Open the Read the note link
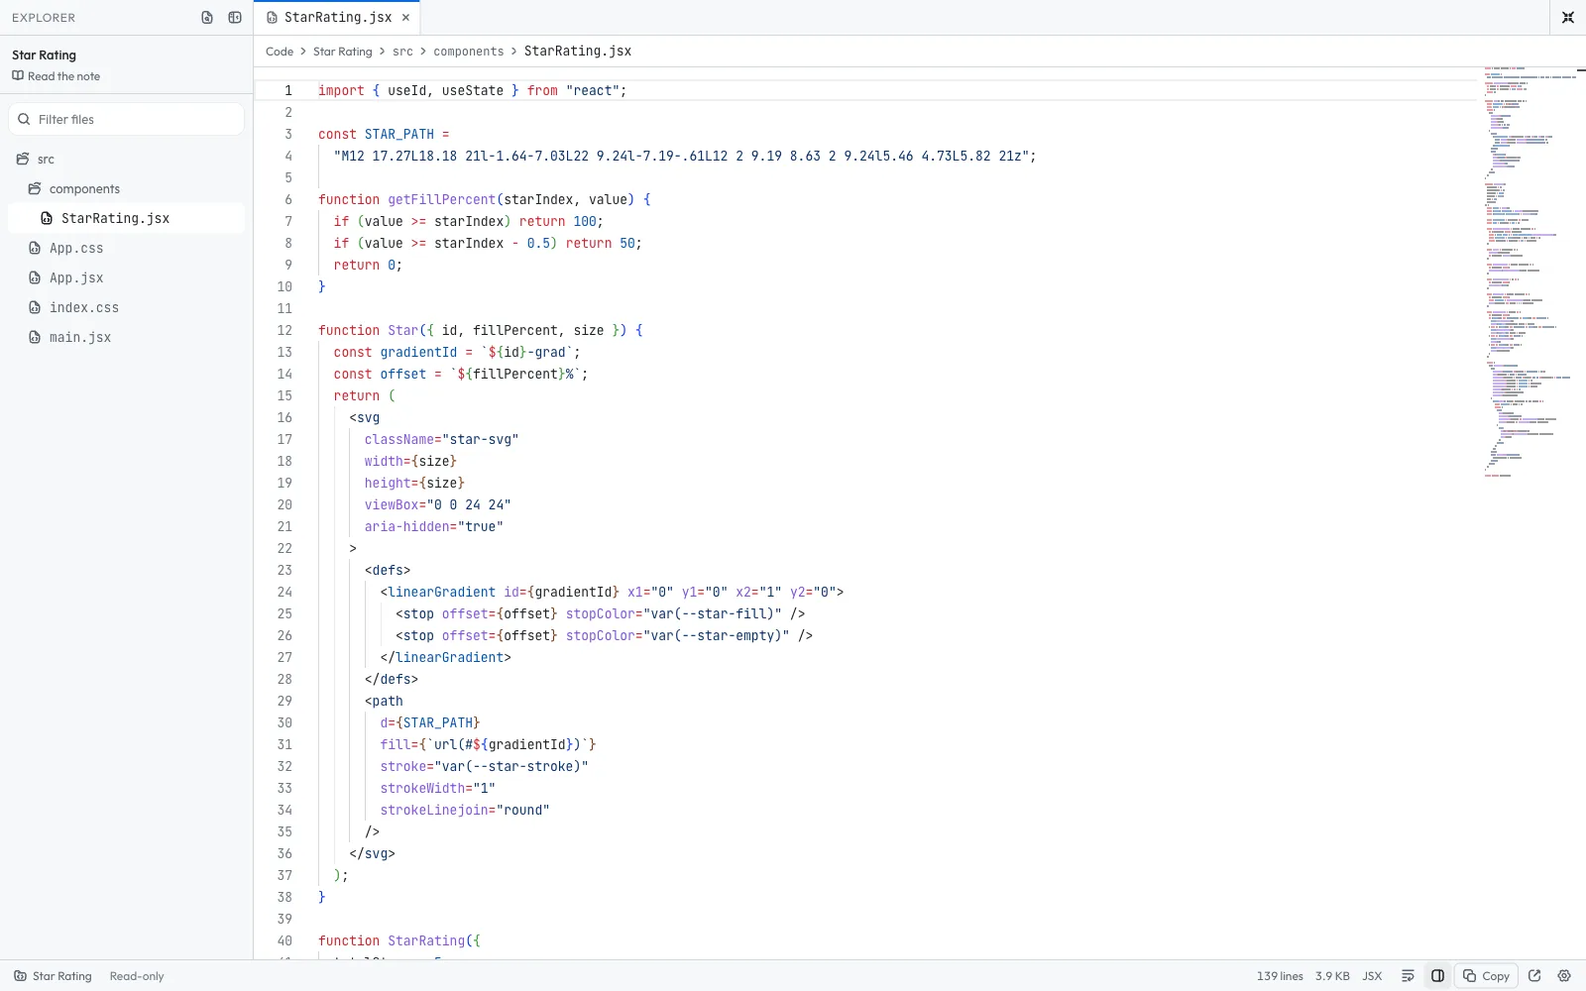This screenshot has height=991, width=1586. point(57,76)
